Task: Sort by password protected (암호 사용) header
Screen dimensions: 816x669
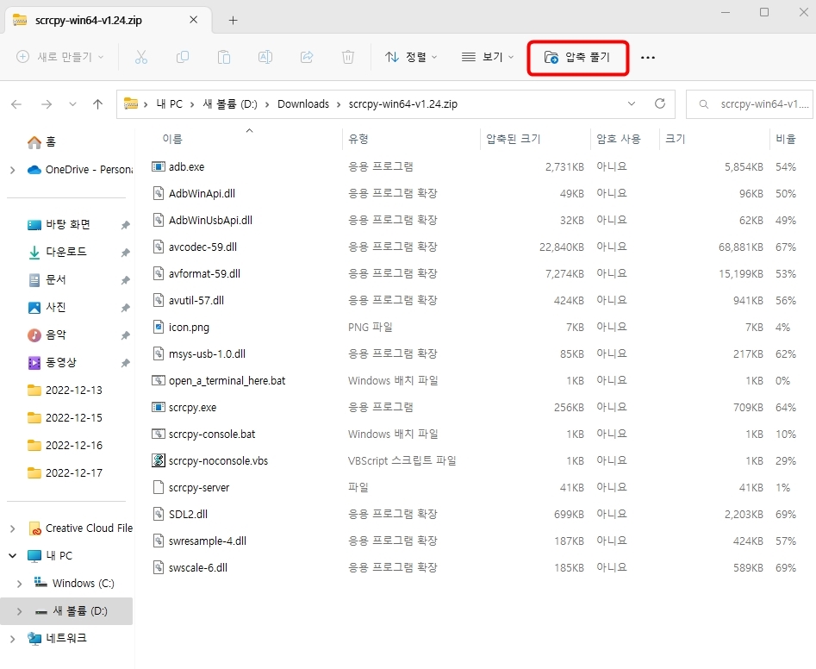Action: pos(618,139)
